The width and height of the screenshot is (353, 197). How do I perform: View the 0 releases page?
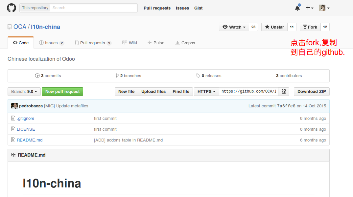coord(208,76)
